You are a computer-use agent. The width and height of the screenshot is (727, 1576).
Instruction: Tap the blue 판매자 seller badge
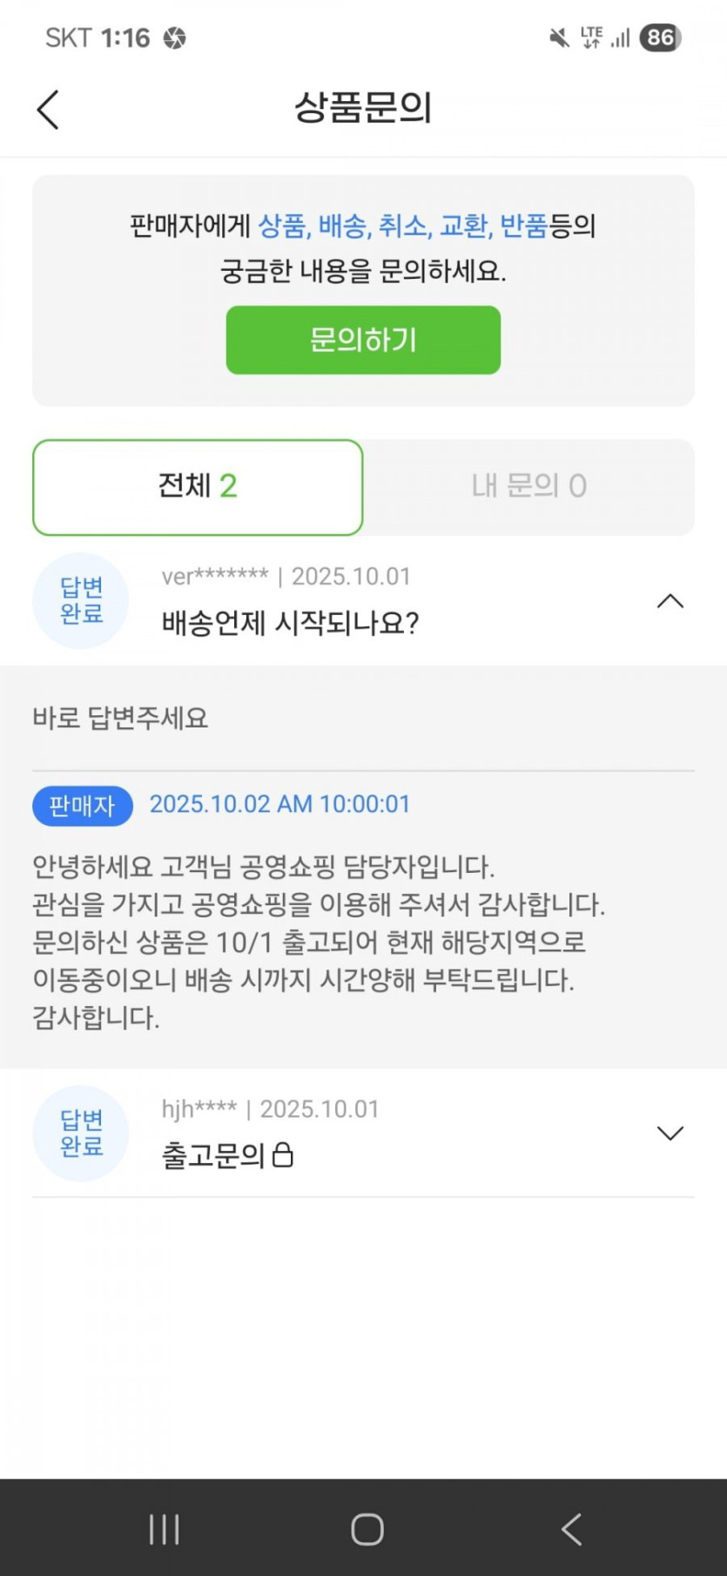click(83, 806)
